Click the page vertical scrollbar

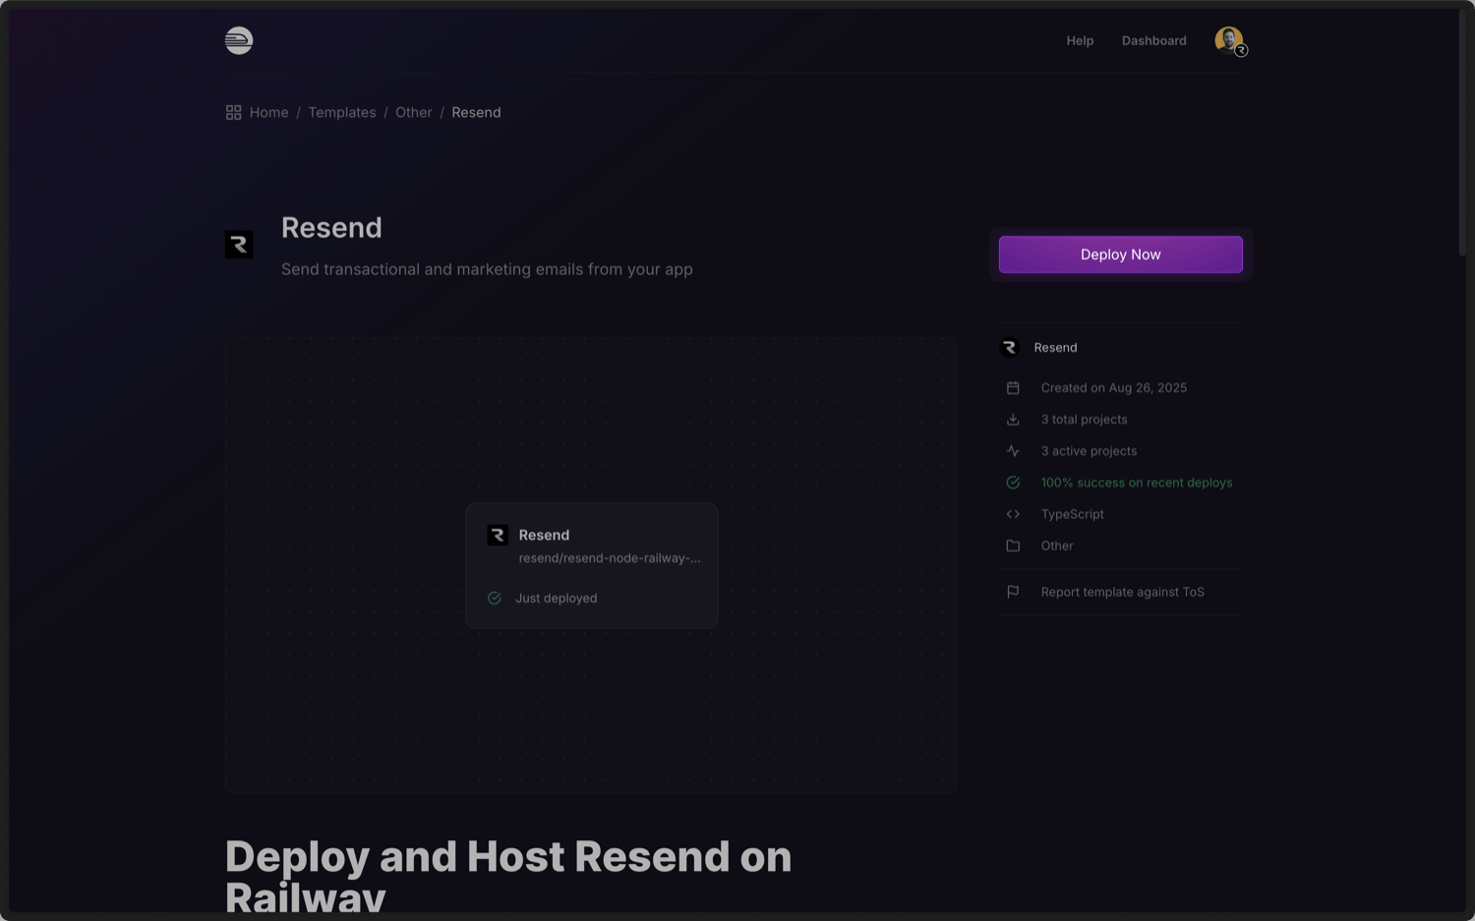point(1462,133)
